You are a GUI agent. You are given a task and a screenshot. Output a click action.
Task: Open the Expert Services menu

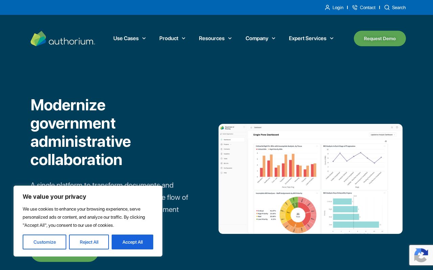(307, 38)
